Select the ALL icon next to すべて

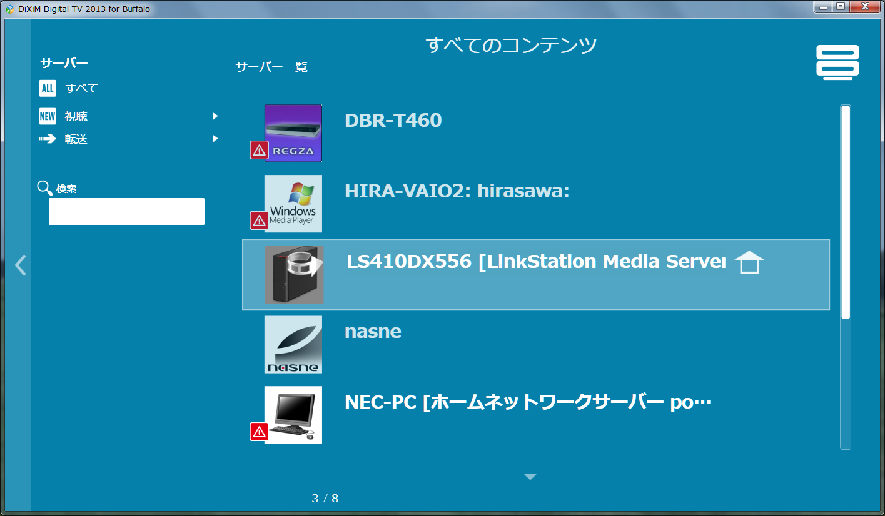tap(48, 88)
